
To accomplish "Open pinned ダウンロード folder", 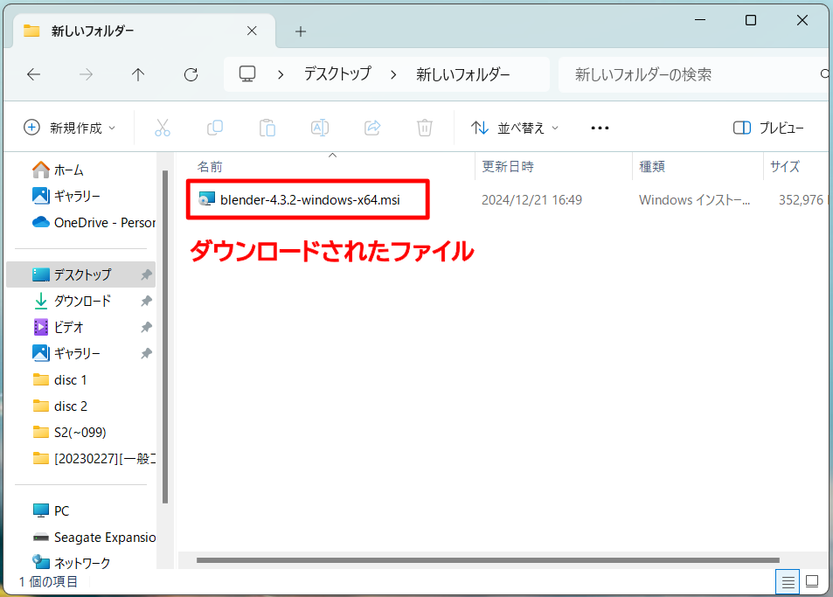I will click(x=80, y=302).
